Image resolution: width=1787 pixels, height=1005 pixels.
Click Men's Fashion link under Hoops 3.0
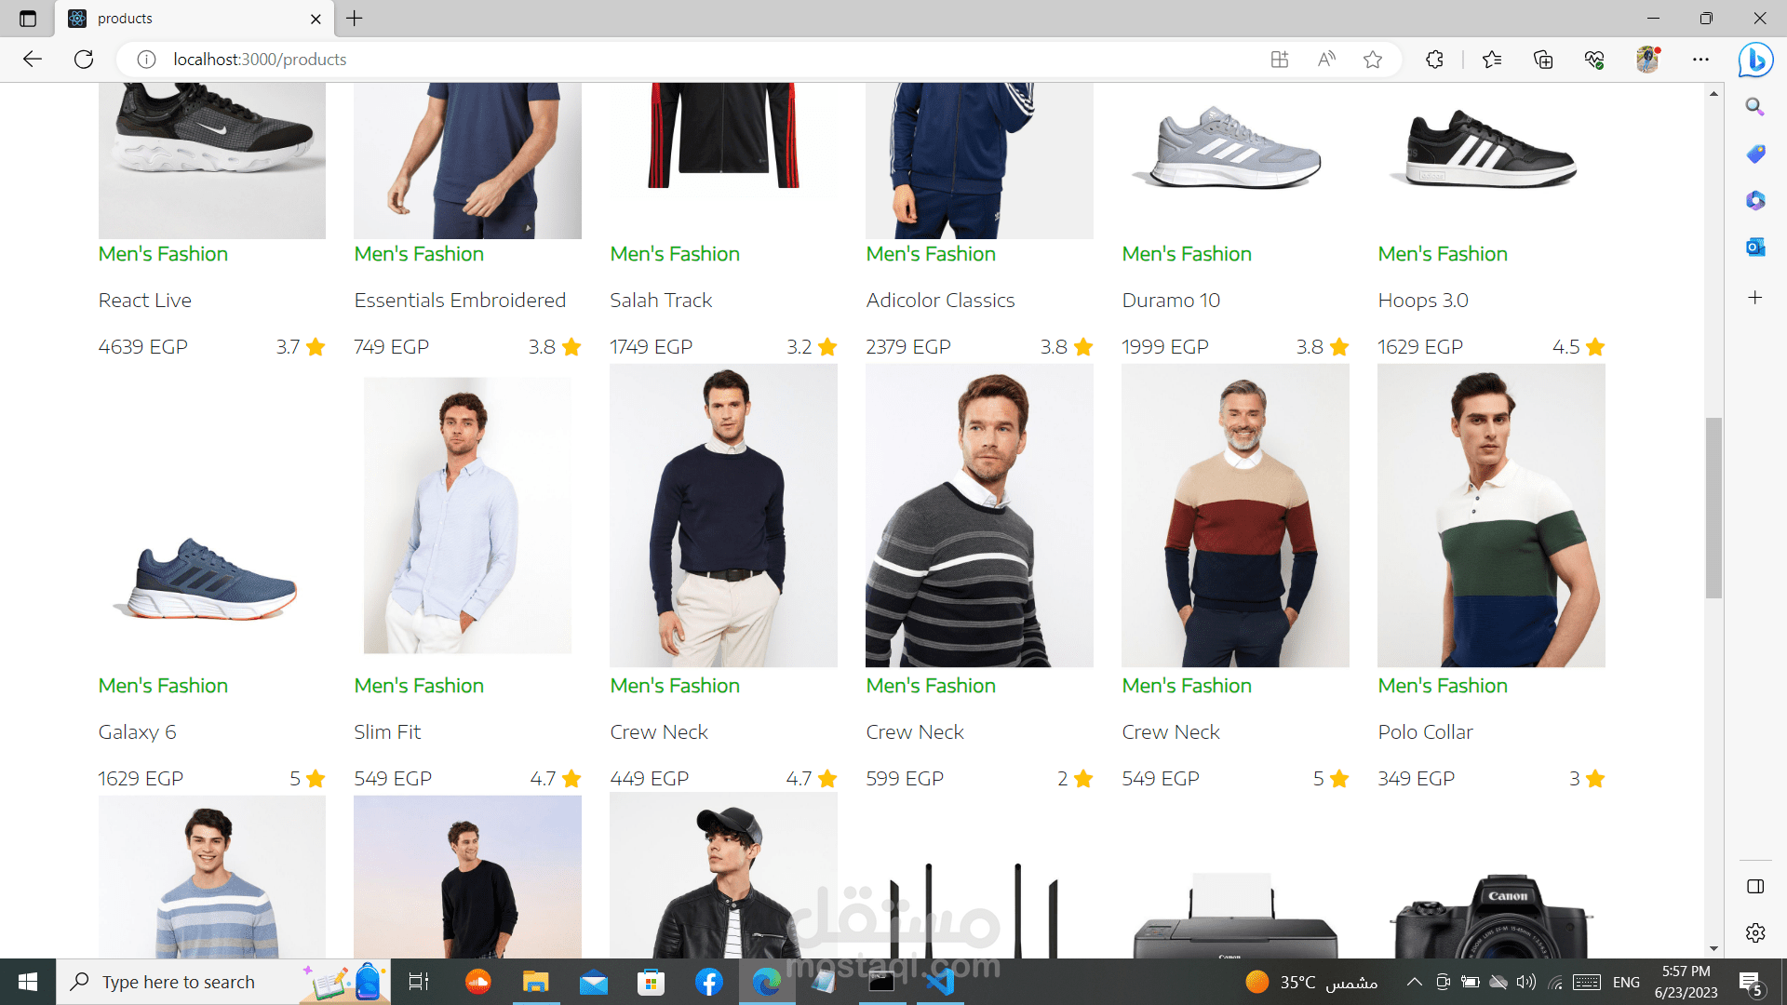coord(1442,254)
